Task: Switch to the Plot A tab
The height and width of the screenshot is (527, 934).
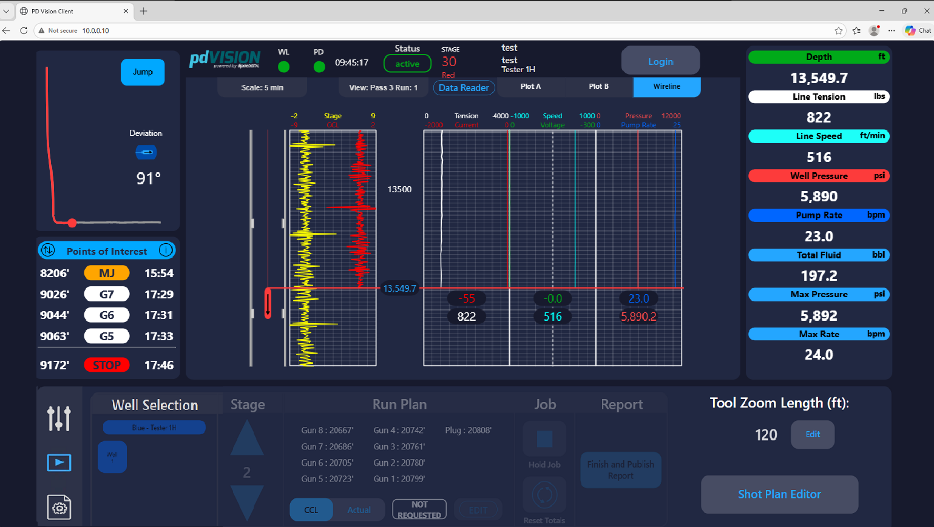Action: 530,87
